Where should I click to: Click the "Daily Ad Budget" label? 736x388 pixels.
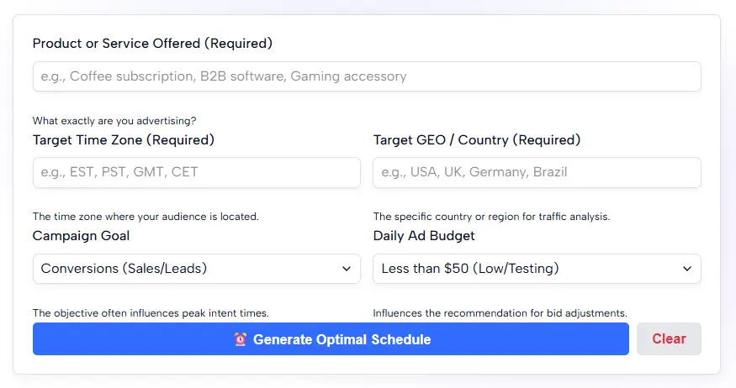(x=424, y=236)
